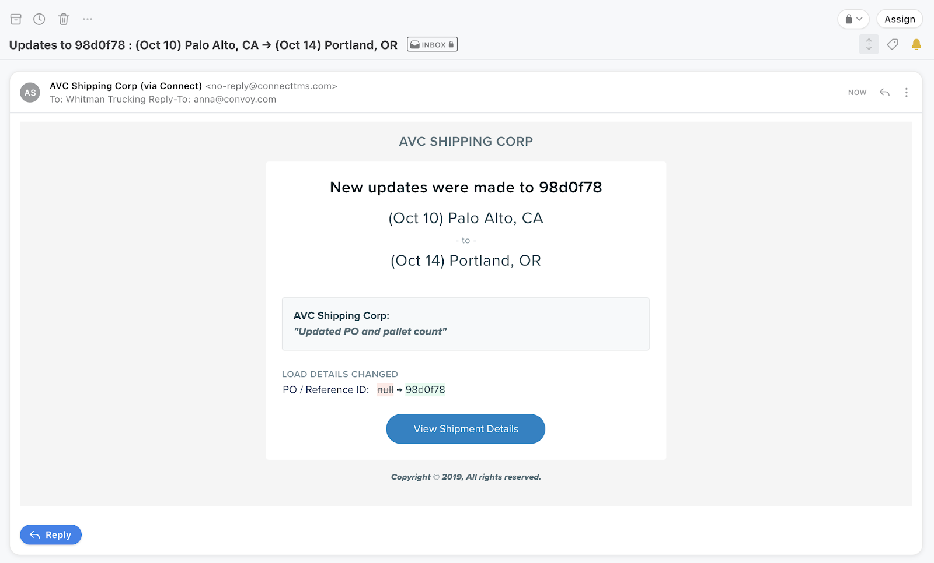Click the blue Reply button
The height and width of the screenshot is (563, 934).
(51, 535)
